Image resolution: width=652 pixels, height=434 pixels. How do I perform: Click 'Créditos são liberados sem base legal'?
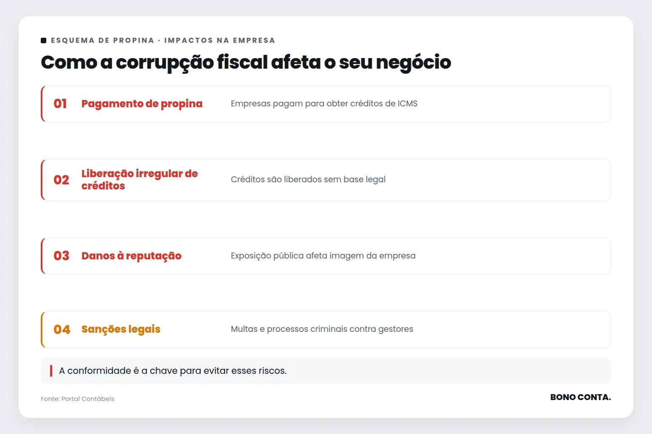308,179
